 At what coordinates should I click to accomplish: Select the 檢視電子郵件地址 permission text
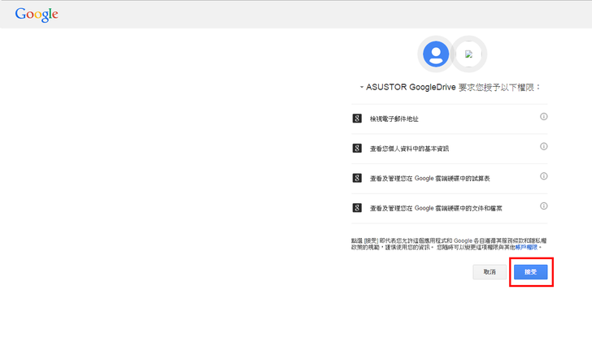coord(394,119)
